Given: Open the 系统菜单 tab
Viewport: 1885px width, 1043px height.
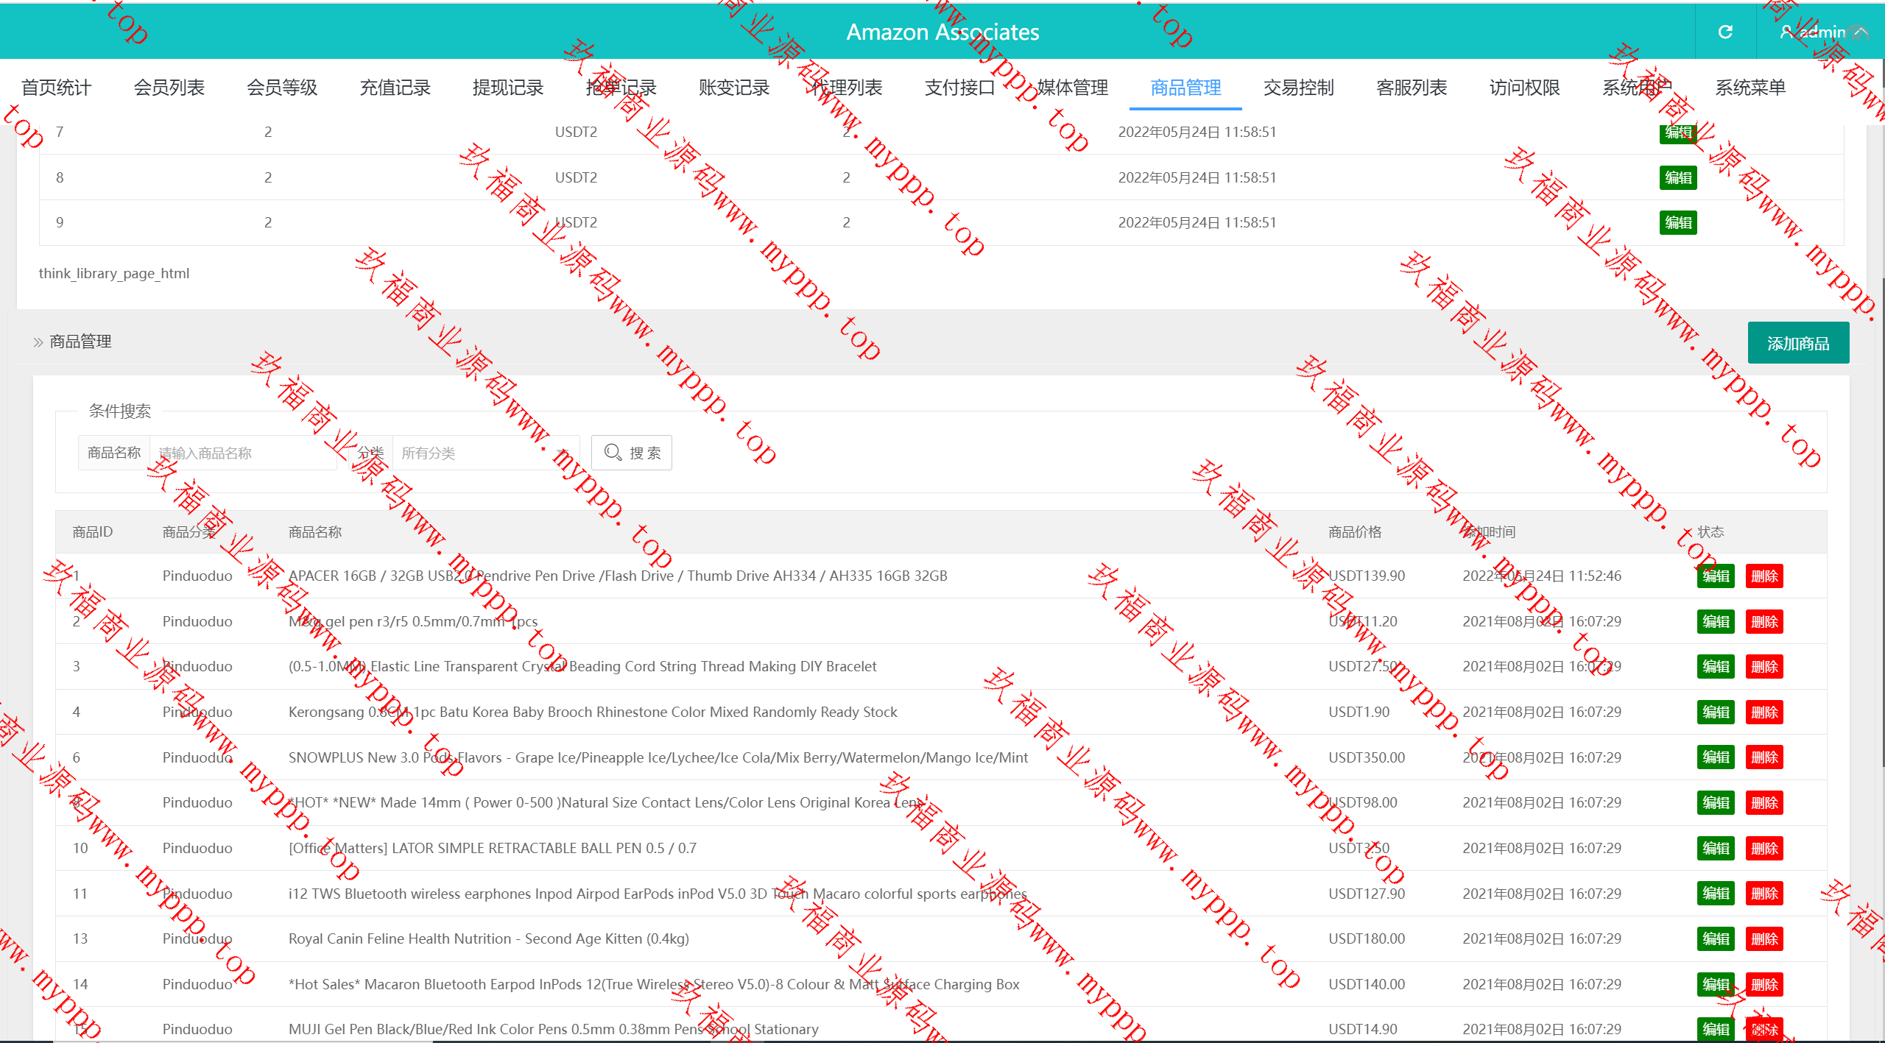Looking at the screenshot, I should click(1750, 88).
